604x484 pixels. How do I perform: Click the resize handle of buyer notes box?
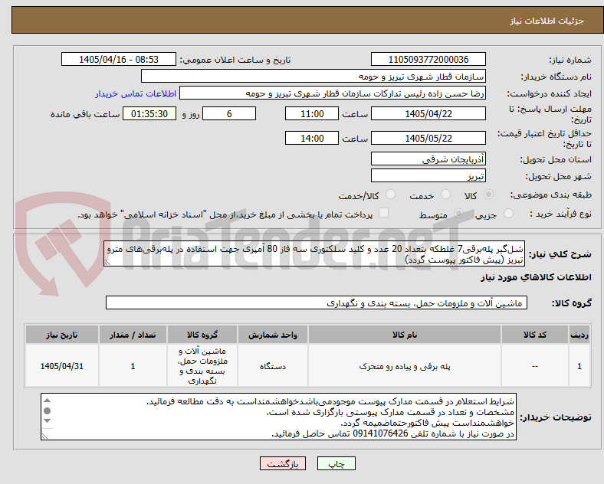[44, 437]
